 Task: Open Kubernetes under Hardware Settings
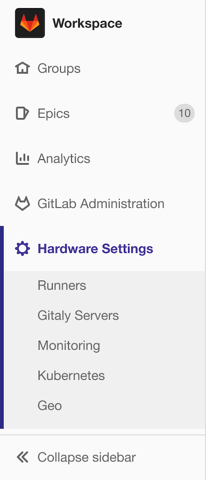click(71, 375)
